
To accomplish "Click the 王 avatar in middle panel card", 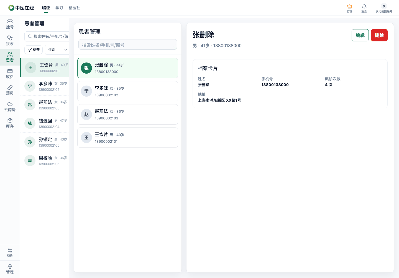I will [x=86, y=137].
